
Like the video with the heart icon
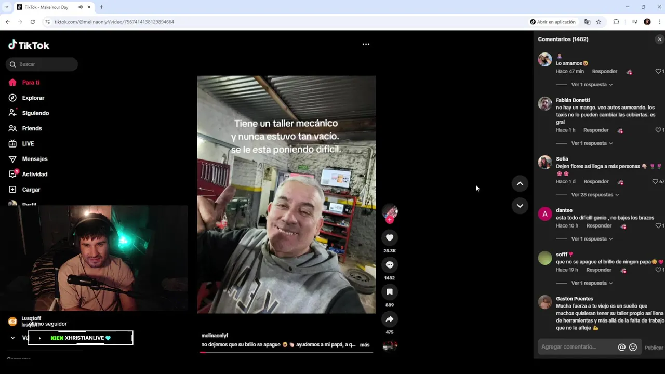[390, 238]
